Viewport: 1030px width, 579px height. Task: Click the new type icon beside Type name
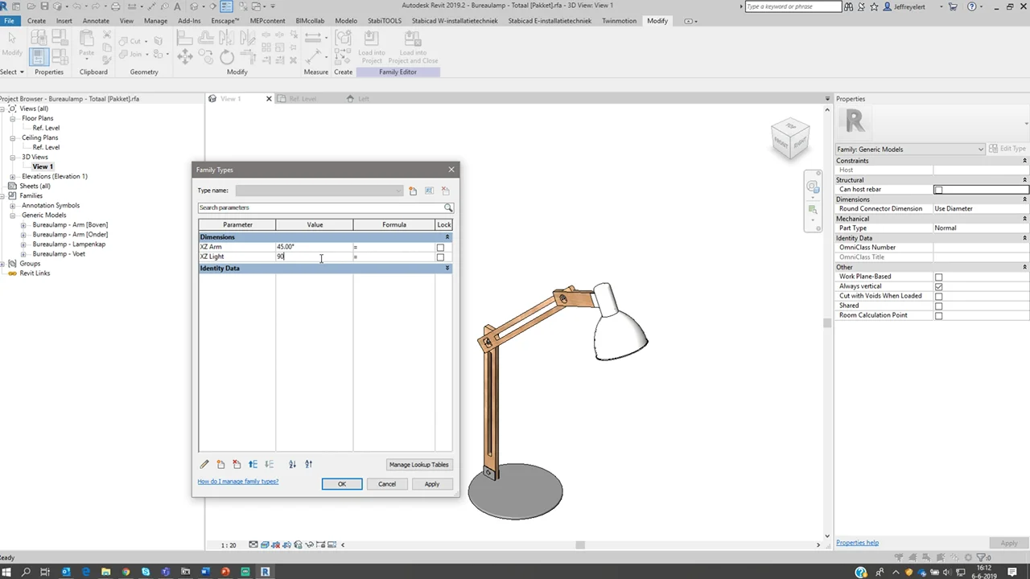[413, 191]
